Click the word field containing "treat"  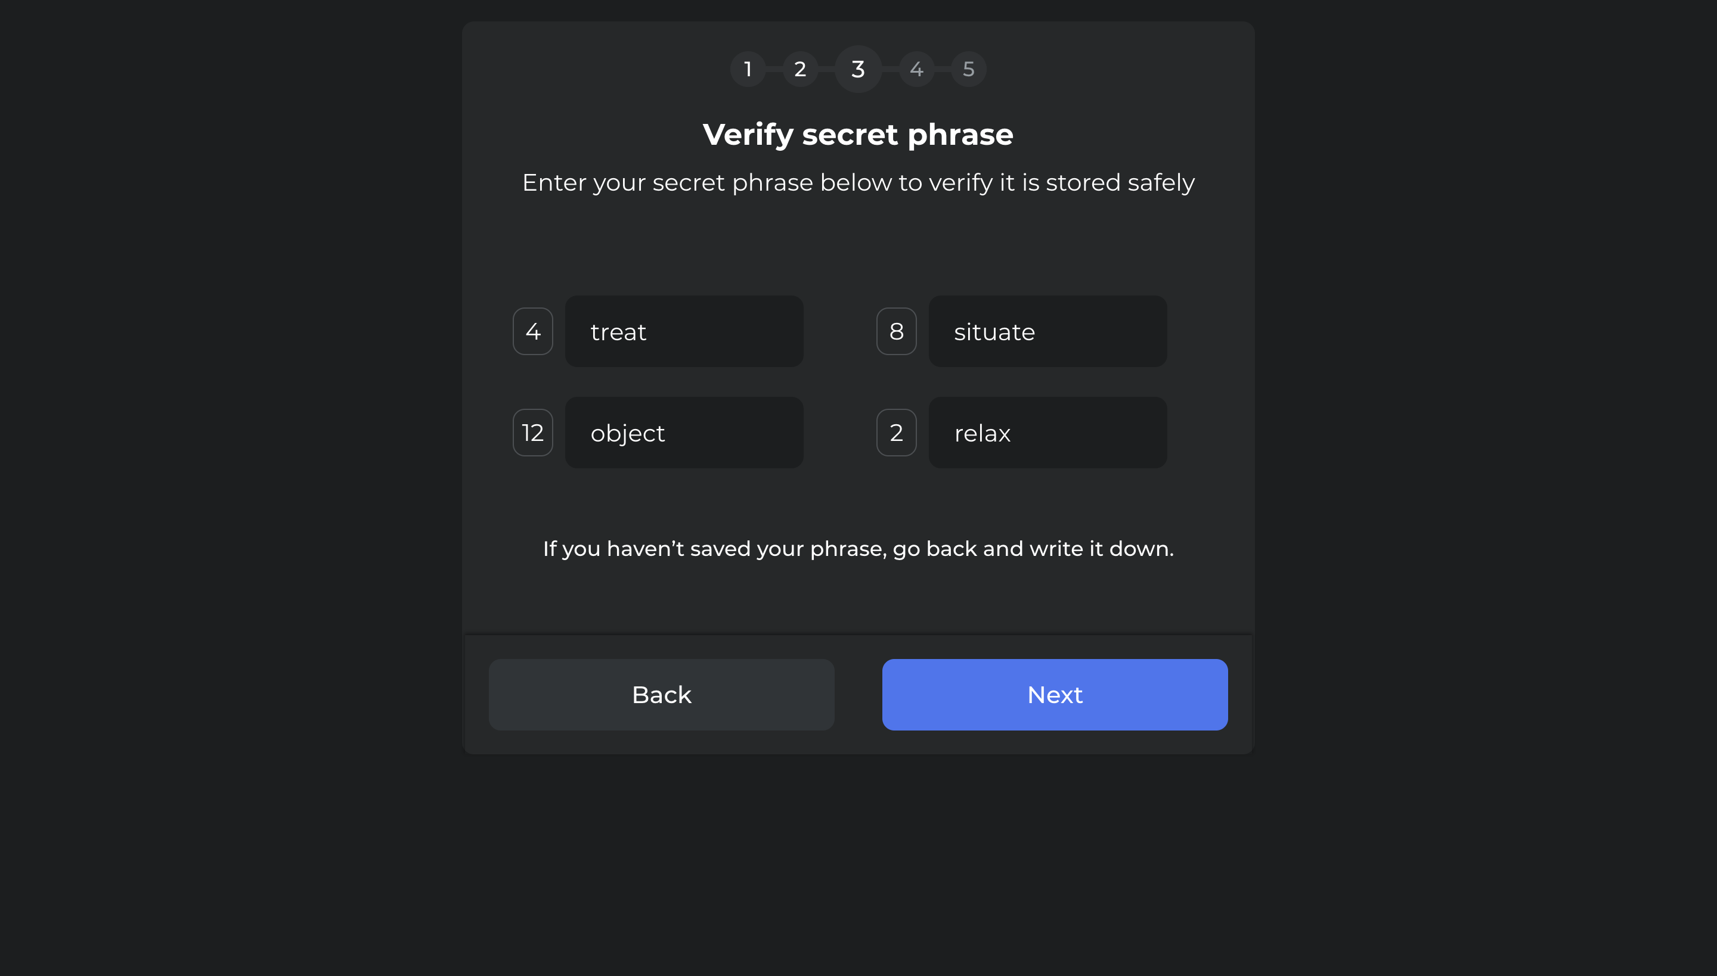tap(683, 331)
